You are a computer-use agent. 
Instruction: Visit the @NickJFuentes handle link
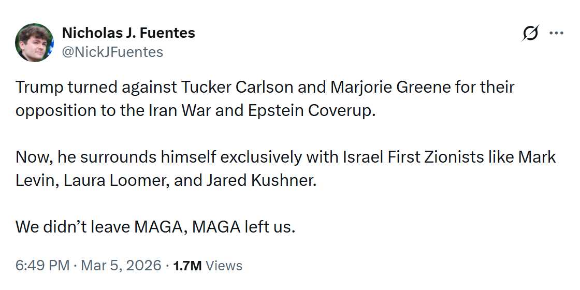point(112,52)
